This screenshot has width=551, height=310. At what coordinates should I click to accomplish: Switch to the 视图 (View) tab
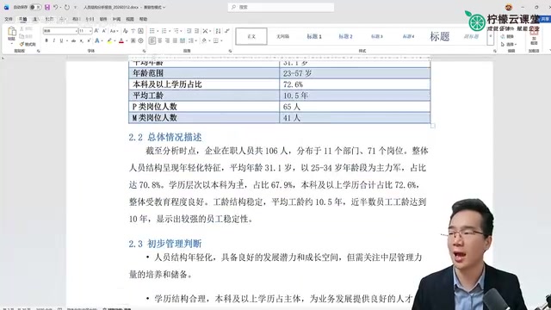tap(130, 19)
